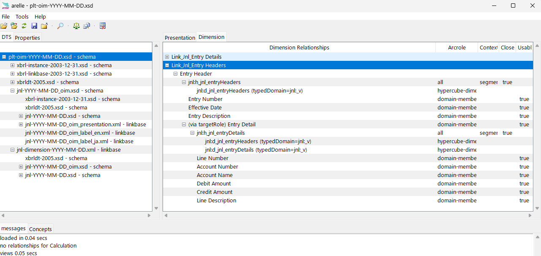Click the green Reload arrows icon
Screen dimensions: 541x256
[x=24, y=26]
